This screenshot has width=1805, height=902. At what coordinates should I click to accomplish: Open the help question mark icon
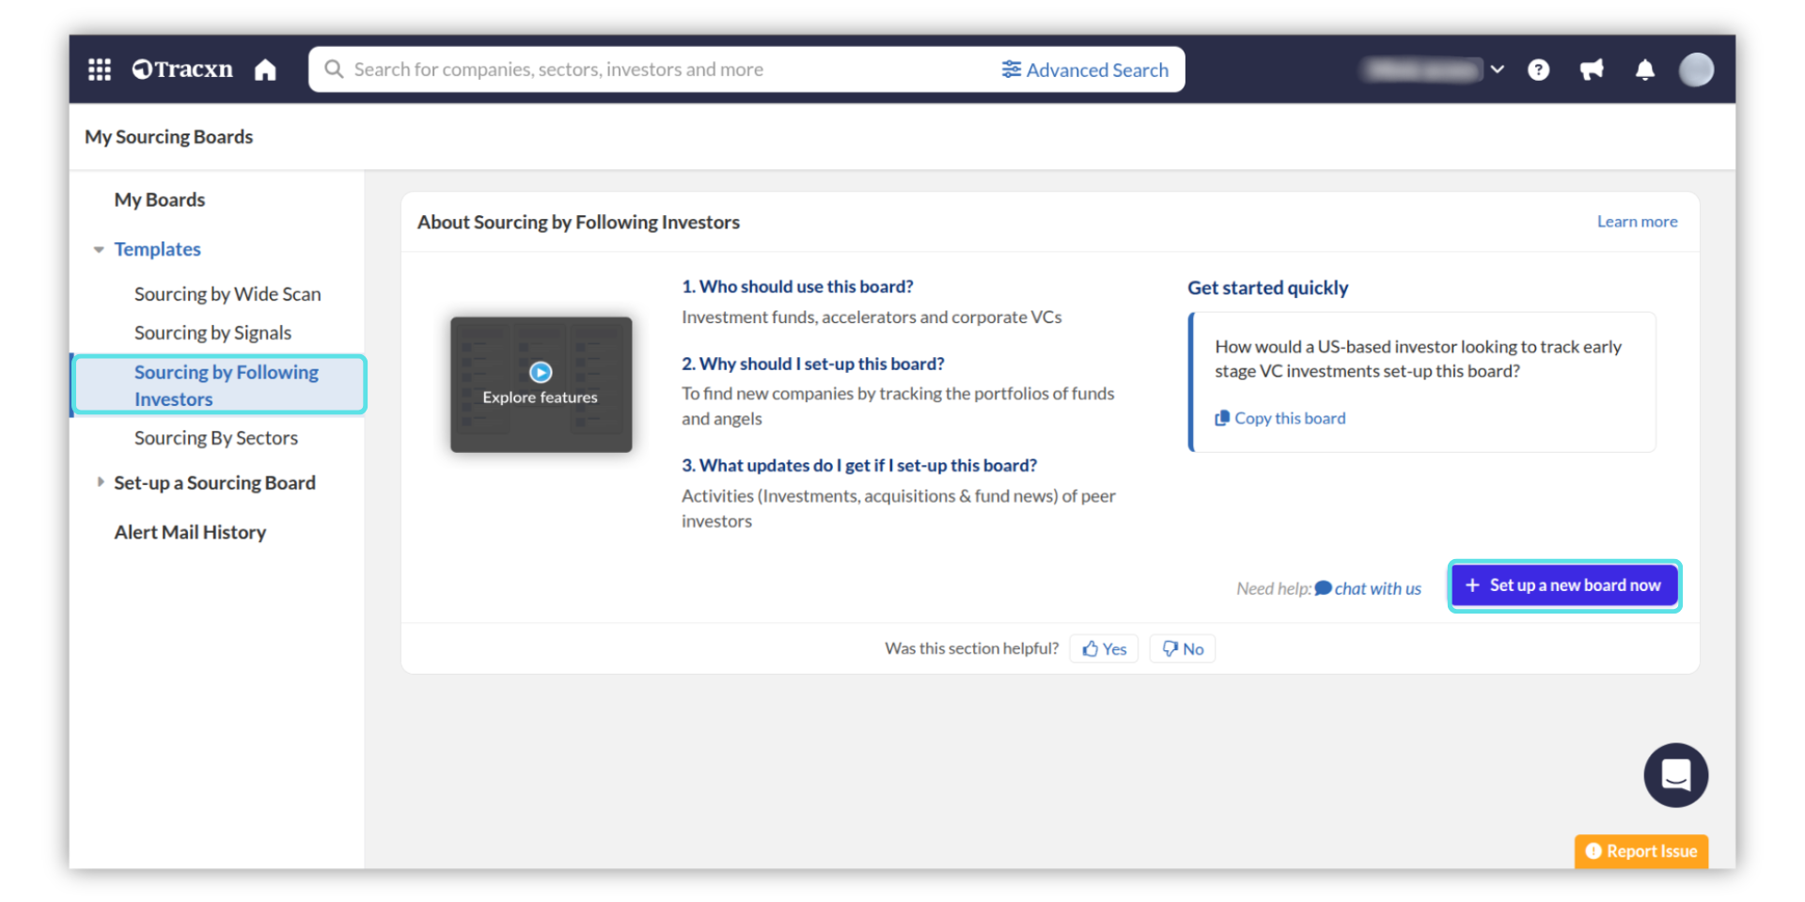(x=1538, y=70)
